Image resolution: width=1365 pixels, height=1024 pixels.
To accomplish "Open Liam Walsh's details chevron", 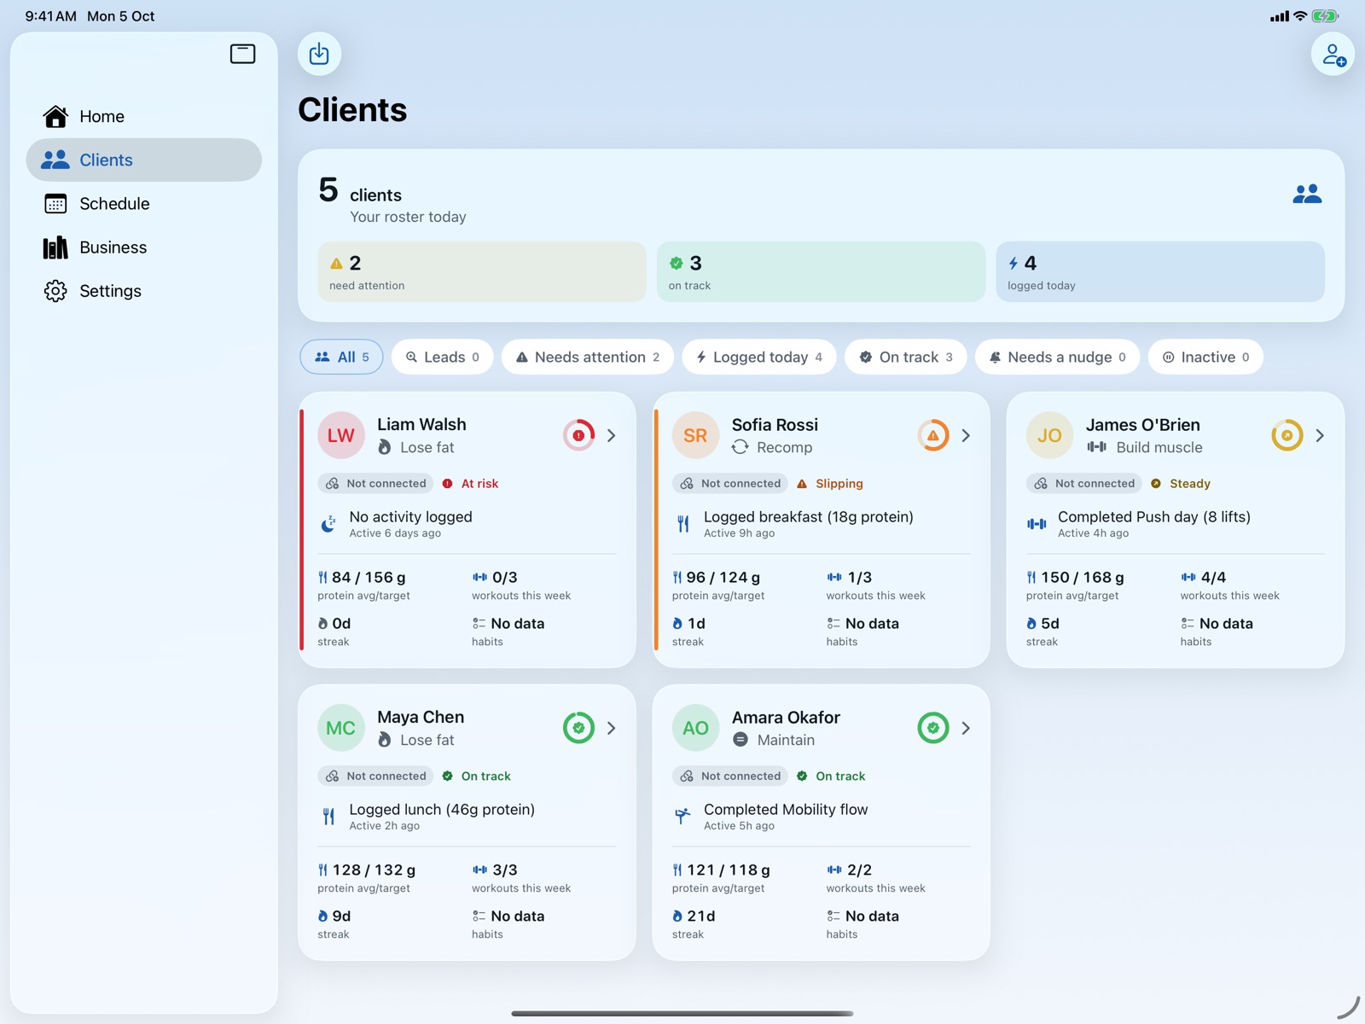I will click(612, 435).
